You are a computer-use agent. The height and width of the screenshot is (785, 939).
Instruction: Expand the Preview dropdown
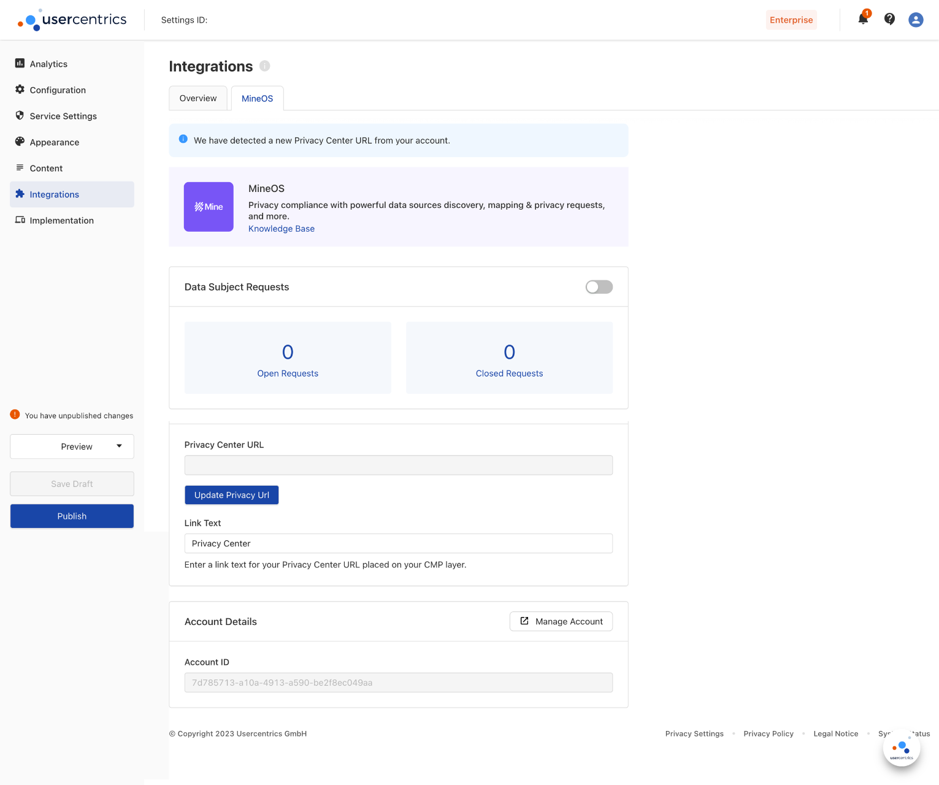(x=72, y=446)
